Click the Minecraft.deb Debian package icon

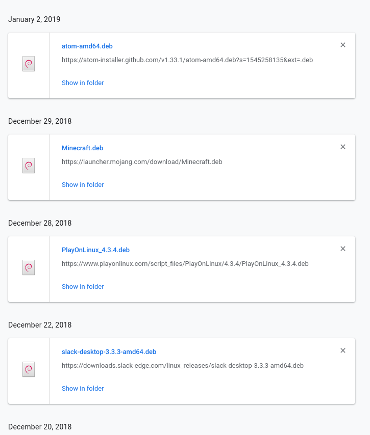[x=29, y=166]
